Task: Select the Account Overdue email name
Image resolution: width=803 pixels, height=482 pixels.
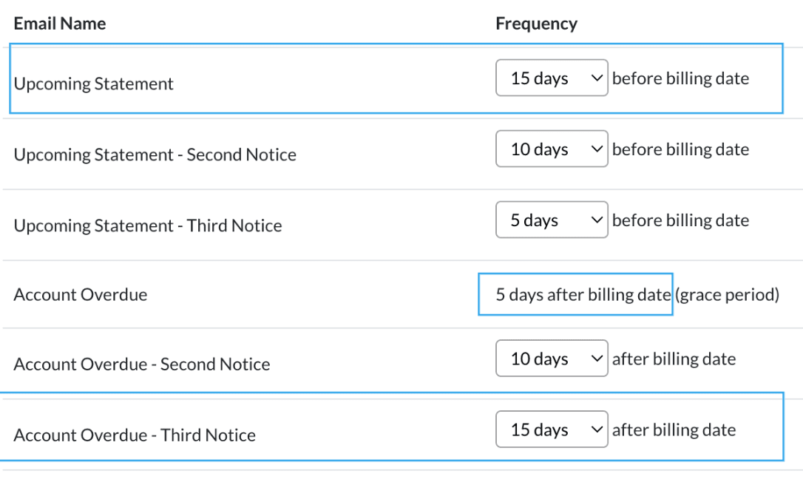Action: point(81,294)
